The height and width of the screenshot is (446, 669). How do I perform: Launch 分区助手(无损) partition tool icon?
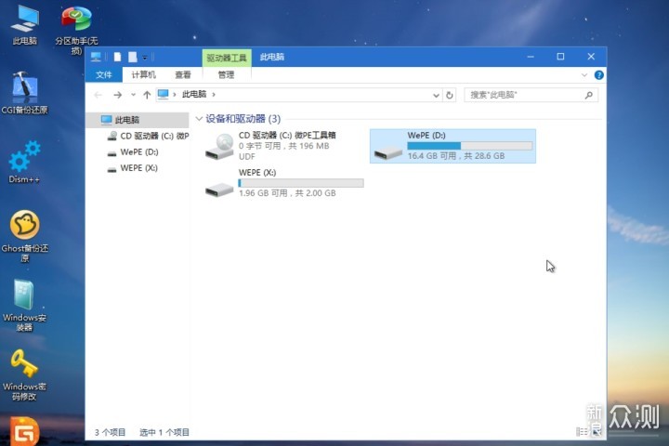pyautogui.click(x=76, y=30)
